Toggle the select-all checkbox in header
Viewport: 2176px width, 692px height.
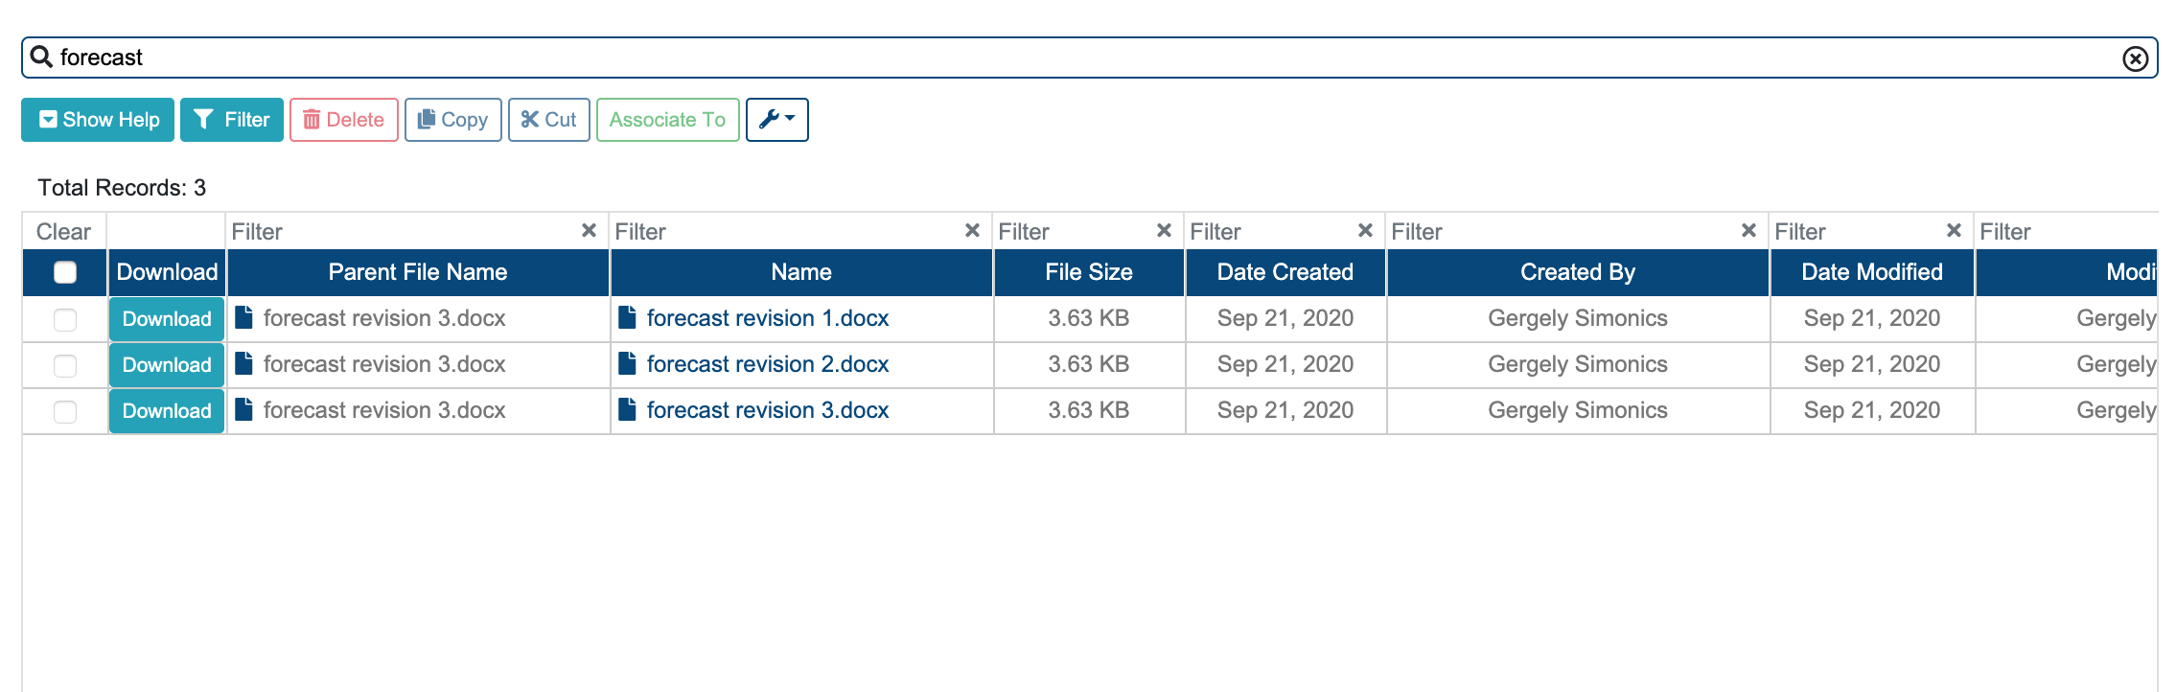pyautogui.click(x=65, y=272)
